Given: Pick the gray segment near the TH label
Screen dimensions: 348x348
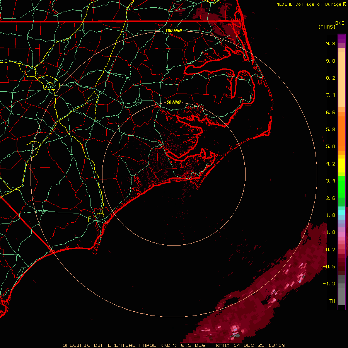Looking at the screenshot, I should (x=341, y=296).
